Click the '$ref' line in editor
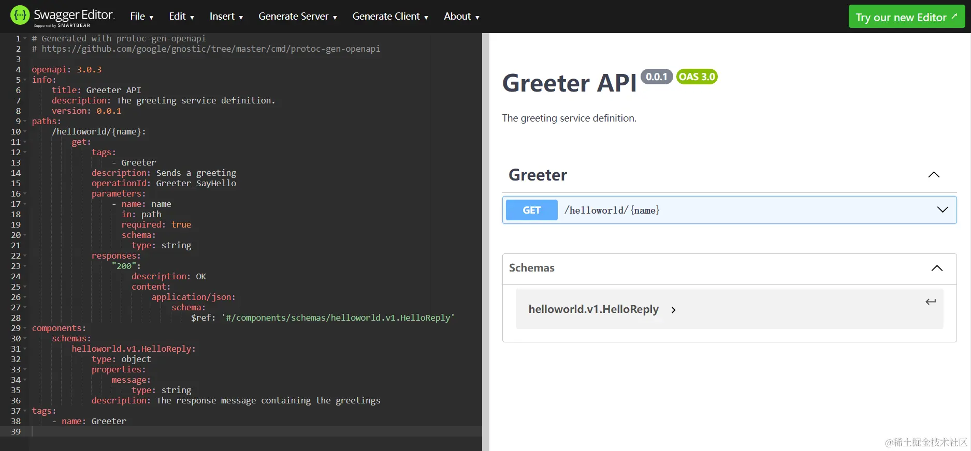The width and height of the screenshot is (971, 451). 323,318
